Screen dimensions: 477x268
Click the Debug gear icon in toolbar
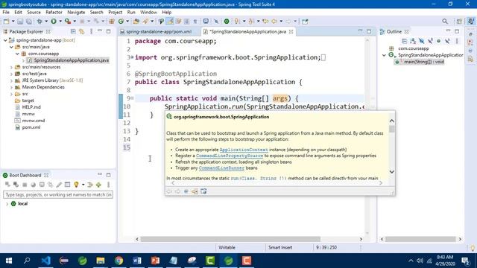click(40, 22)
